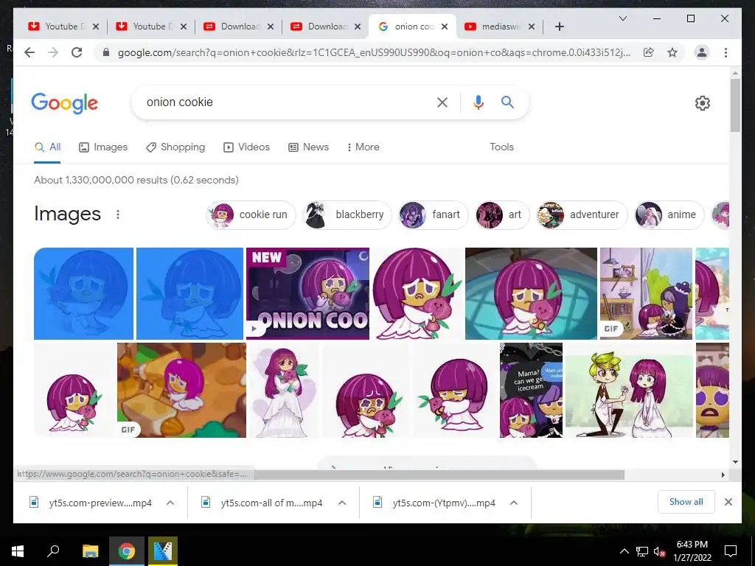Switch to Videos results tab

click(246, 147)
